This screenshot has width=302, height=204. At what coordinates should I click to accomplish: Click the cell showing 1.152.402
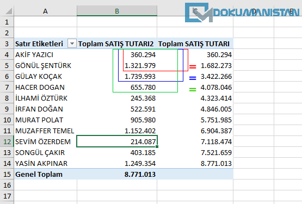[117, 131]
